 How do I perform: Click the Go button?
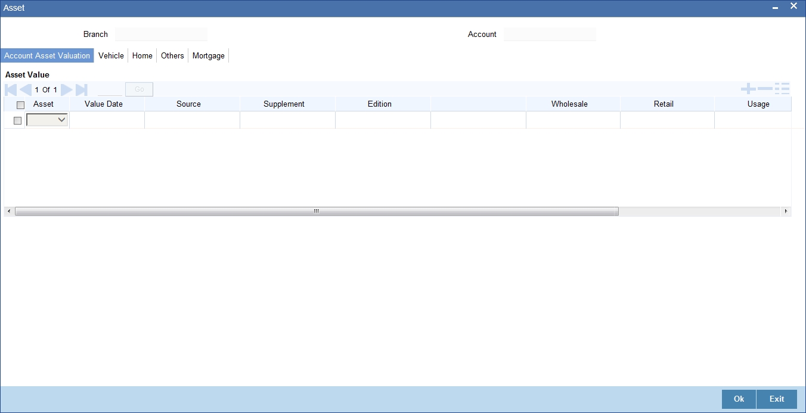[139, 89]
